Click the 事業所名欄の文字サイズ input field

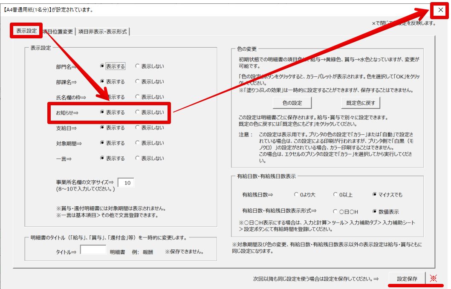coord(125,183)
